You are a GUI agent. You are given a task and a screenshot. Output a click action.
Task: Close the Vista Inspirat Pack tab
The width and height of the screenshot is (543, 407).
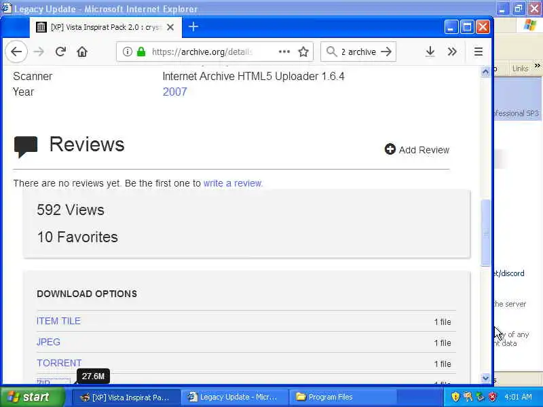point(170,27)
